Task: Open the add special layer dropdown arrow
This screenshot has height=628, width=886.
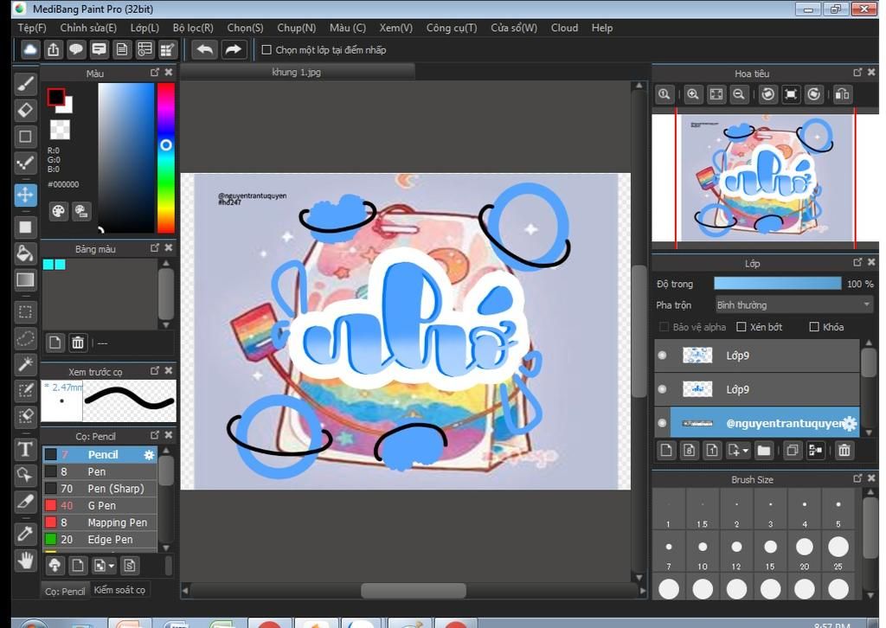Action: pyautogui.click(x=747, y=451)
